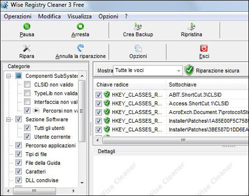Click the Categorie vertical scrollbar thumb
The width and height of the screenshot is (249, 196).
pos(82,111)
